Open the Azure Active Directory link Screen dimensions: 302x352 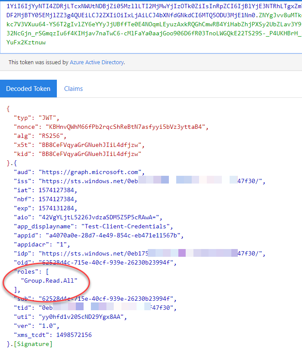97,62
